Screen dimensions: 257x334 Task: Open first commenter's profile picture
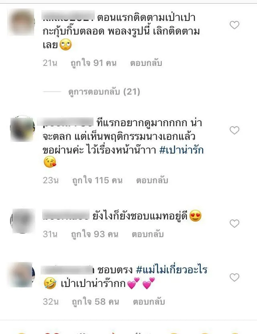pos(21,22)
